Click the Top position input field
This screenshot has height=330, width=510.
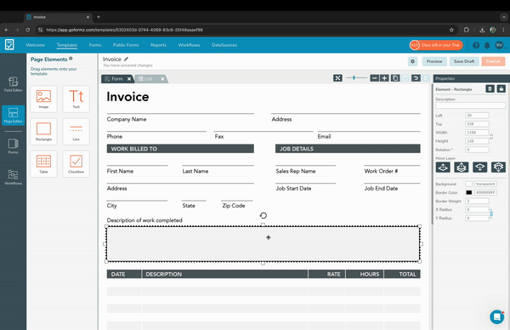(477, 124)
